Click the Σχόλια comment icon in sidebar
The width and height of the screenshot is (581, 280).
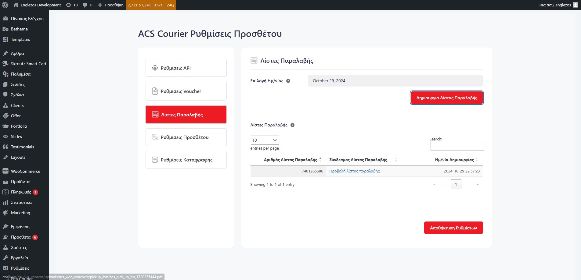coord(5,95)
